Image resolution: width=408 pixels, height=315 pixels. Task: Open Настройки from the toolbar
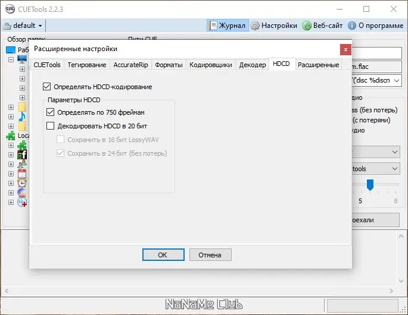pos(274,26)
